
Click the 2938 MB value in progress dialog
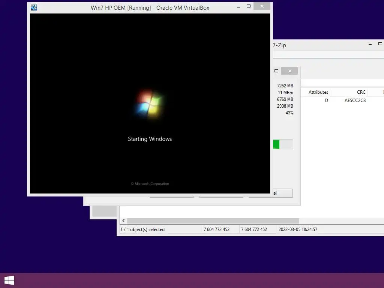pos(285,106)
